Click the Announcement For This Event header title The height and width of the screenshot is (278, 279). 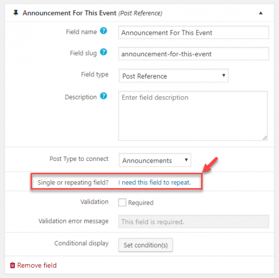(x=69, y=13)
